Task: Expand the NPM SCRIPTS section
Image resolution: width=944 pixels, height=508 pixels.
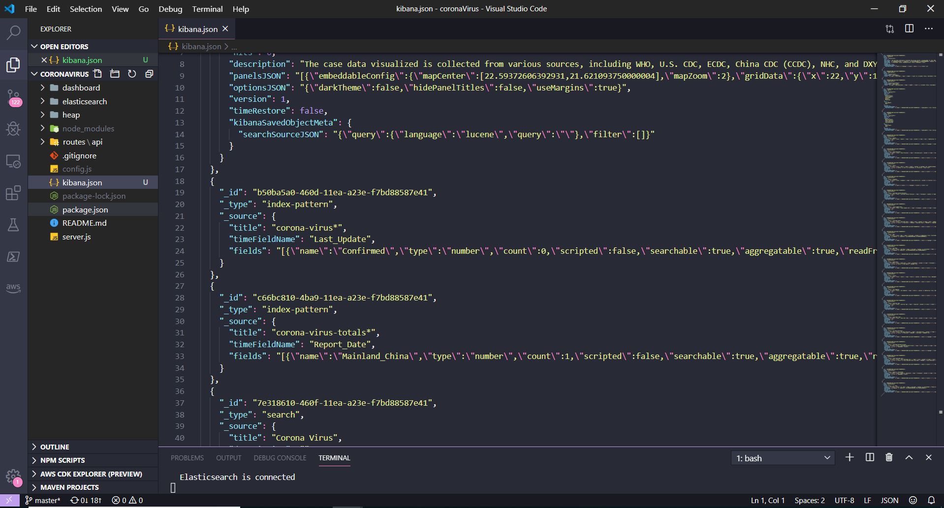Action: (93, 460)
